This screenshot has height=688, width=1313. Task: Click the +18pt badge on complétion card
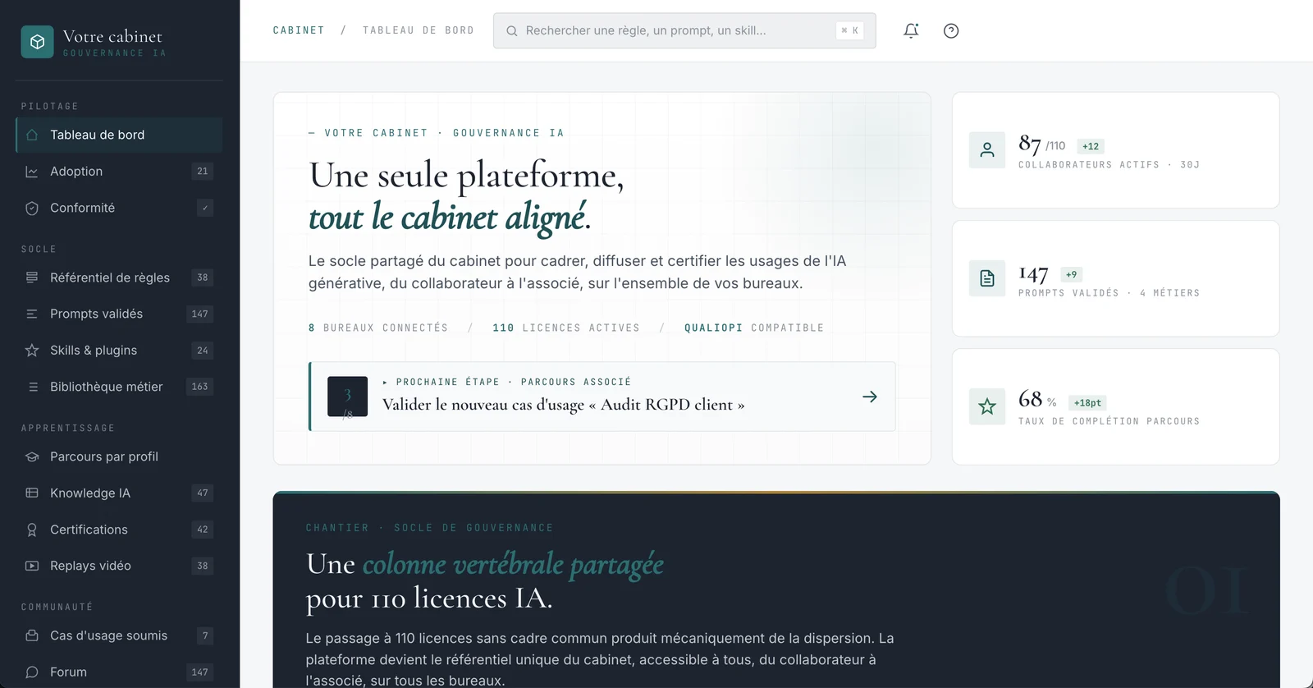tap(1088, 403)
